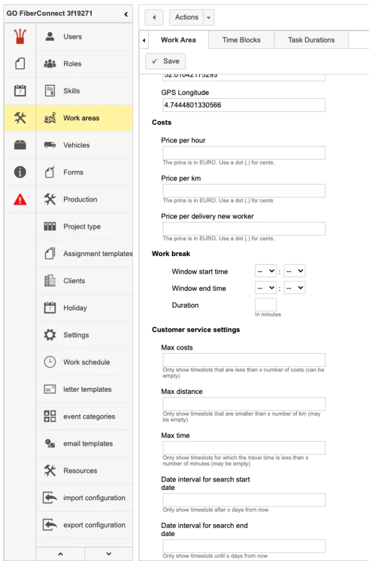Screen dimensions: 369x561
Task: Click the Price per hour field
Action: point(244,152)
